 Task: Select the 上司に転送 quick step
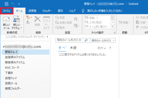click(x=98, y=22)
